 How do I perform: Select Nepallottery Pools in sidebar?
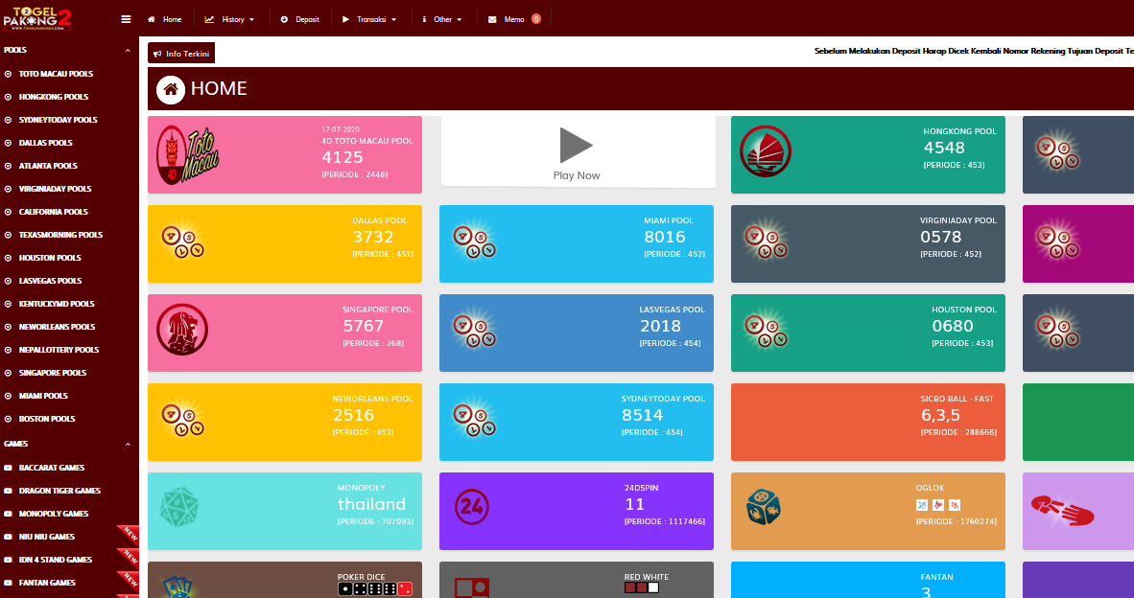click(59, 351)
